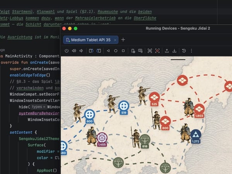Click 'Raumsuche' in the editor comment
This screenshot has width=232, height=174.
tap(108, 12)
